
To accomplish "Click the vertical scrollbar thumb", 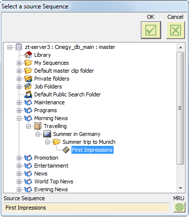I will (x=181, y=108).
